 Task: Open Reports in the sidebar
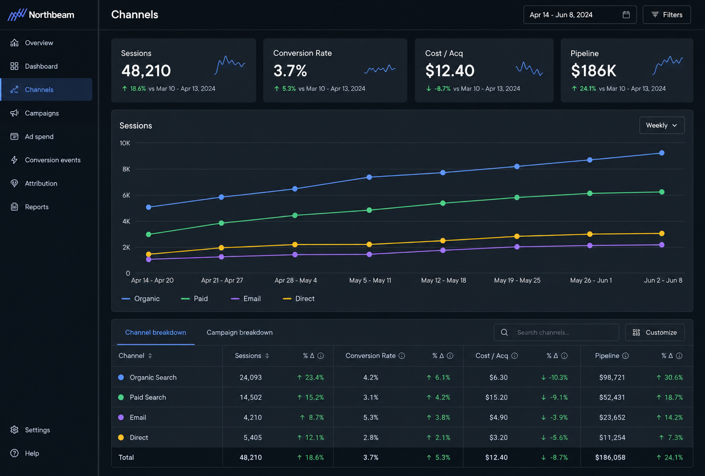pyautogui.click(x=46, y=207)
